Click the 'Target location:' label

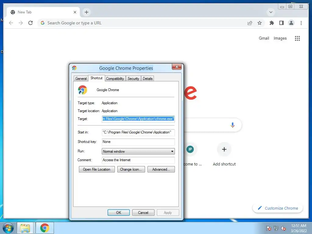click(89, 111)
